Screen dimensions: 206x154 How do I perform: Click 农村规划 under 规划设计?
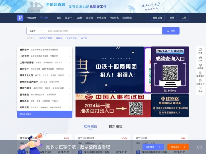coord(60,69)
